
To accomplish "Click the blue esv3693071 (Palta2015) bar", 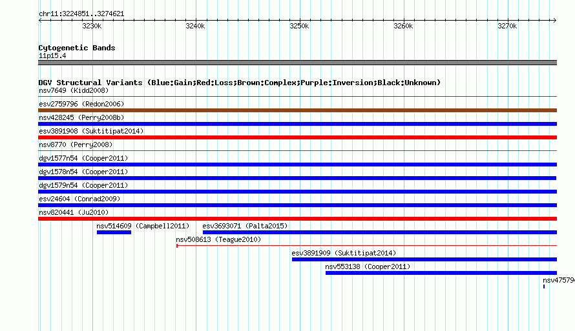I will [379, 232].
